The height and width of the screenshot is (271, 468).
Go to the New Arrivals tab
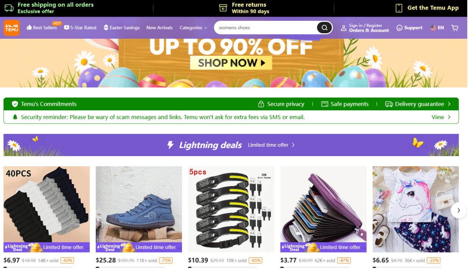(x=159, y=28)
